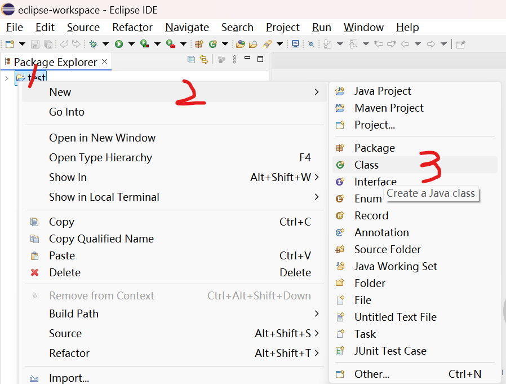The width and height of the screenshot is (506, 384).
Task: Click the New wizard toolbar icon
Action: [x=10, y=44]
